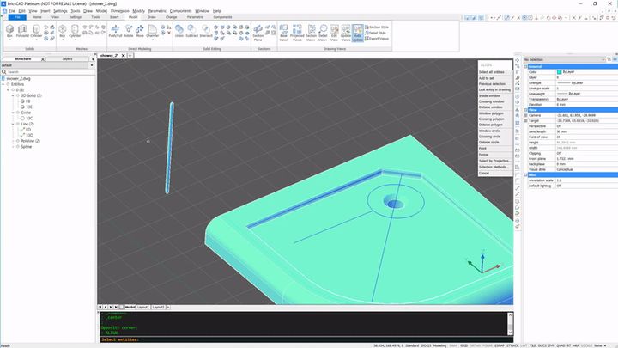Click Export Views button

(377, 39)
